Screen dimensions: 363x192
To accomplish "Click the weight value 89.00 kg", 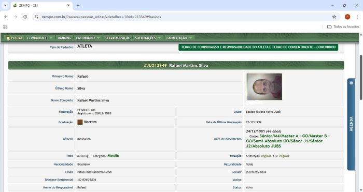I will tap(83, 156).
